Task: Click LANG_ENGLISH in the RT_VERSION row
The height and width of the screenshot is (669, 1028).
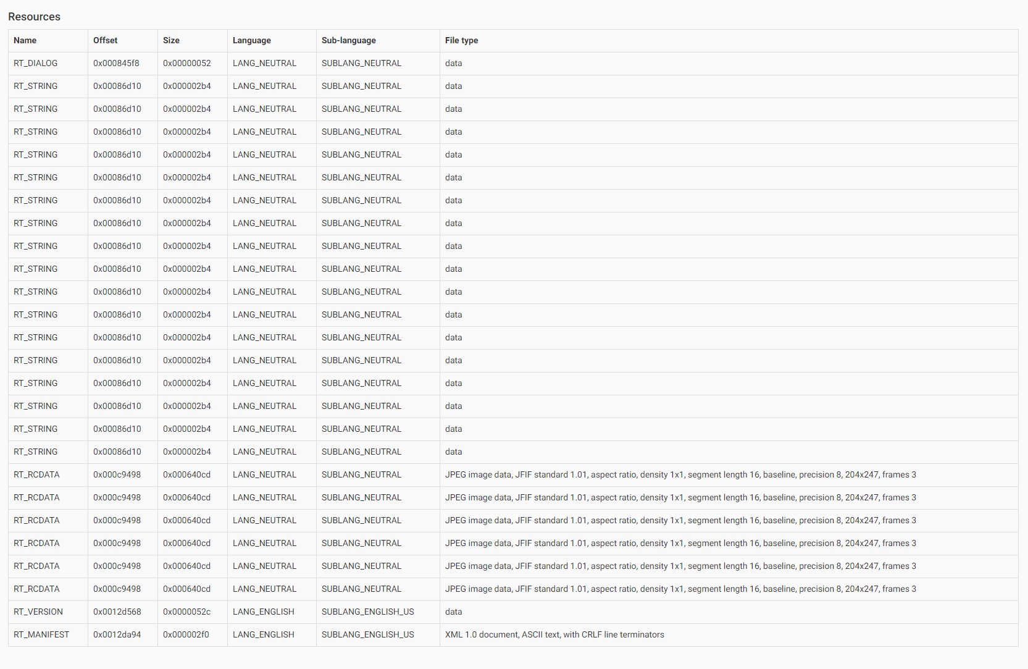Action: point(264,612)
